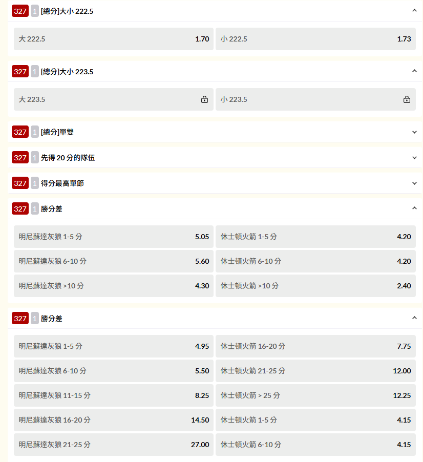Select 休士頓火箭 16-20 分 at 7.75
423x462 pixels.
pyautogui.click(x=315, y=346)
